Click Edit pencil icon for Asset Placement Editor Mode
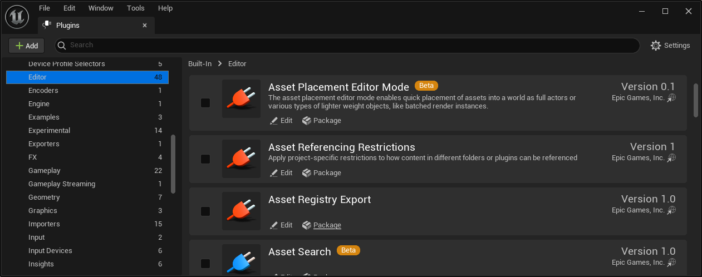Image resolution: width=702 pixels, height=277 pixels. tap(273, 121)
